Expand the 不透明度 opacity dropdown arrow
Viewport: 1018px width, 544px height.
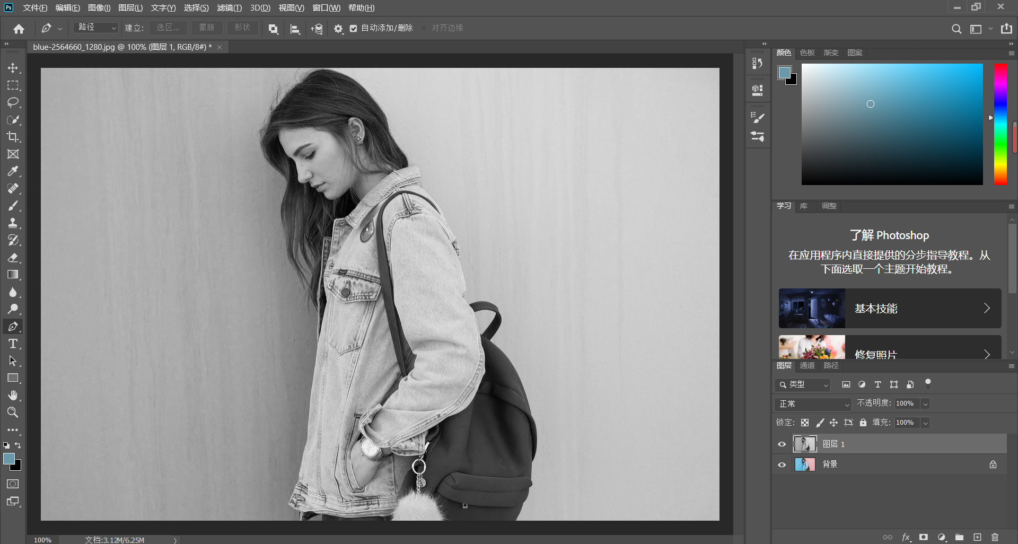pos(925,404)
